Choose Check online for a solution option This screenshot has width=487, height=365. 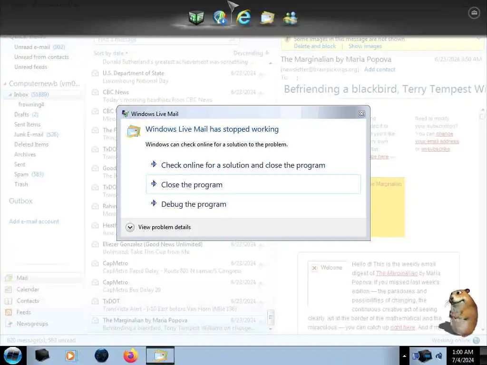(253, 165)
